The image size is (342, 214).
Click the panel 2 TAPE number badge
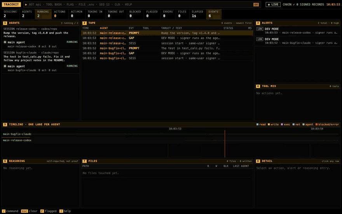(84, 23)
